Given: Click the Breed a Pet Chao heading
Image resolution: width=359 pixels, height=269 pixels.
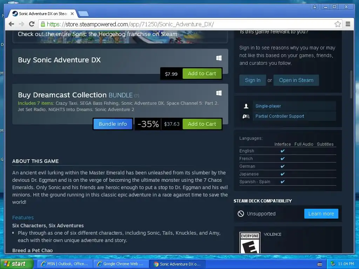Looking at the screenshot, I should pos(33,250).
